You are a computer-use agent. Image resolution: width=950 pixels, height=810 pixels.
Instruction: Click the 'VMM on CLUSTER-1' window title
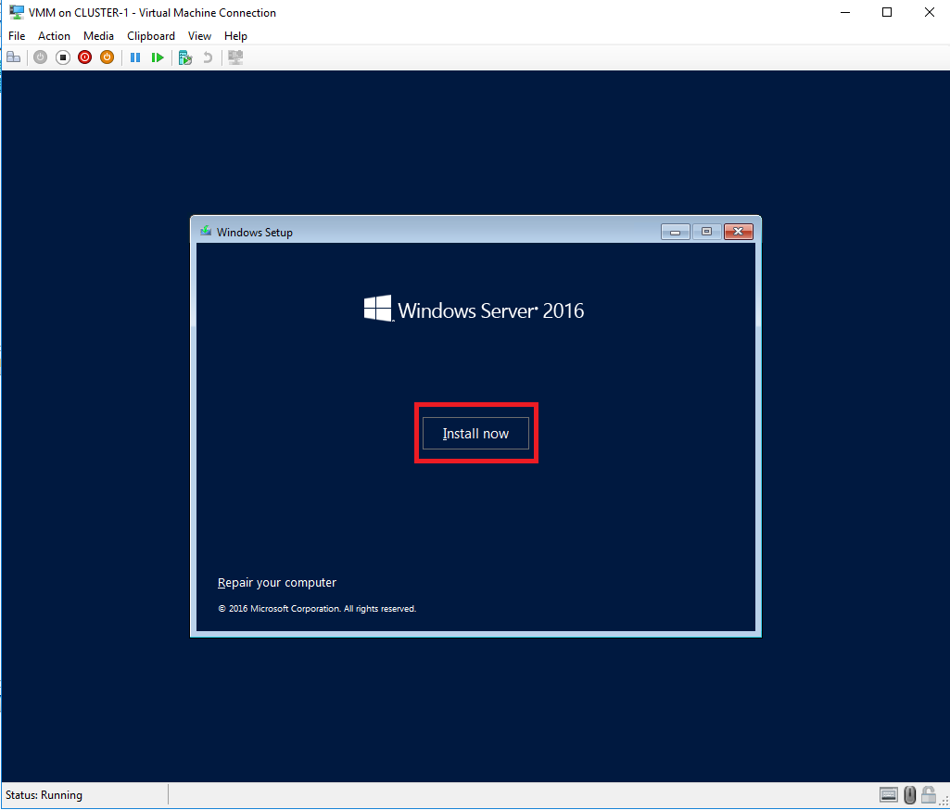152,13
